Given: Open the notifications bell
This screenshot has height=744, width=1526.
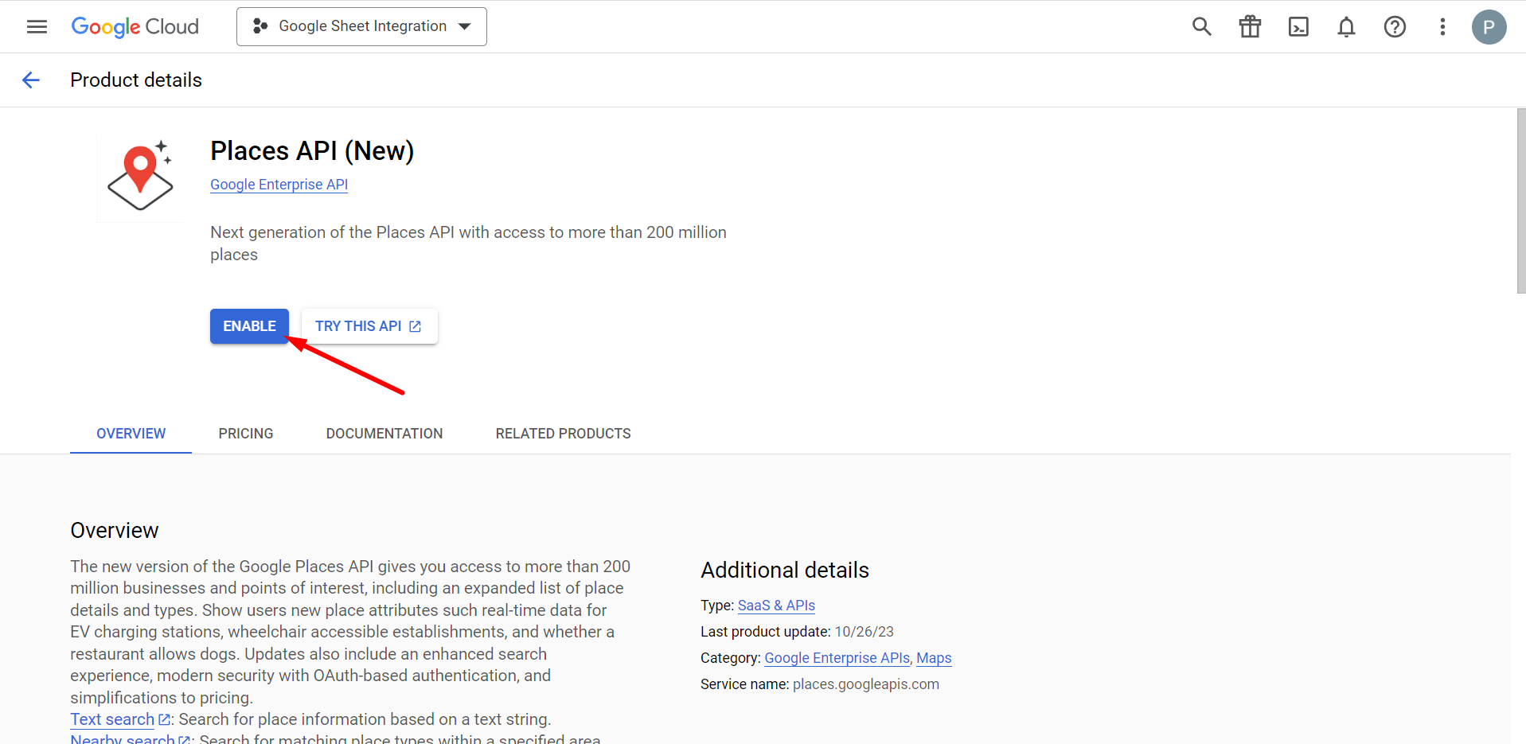Looking at the screenshot, I should click(1346, 27).
